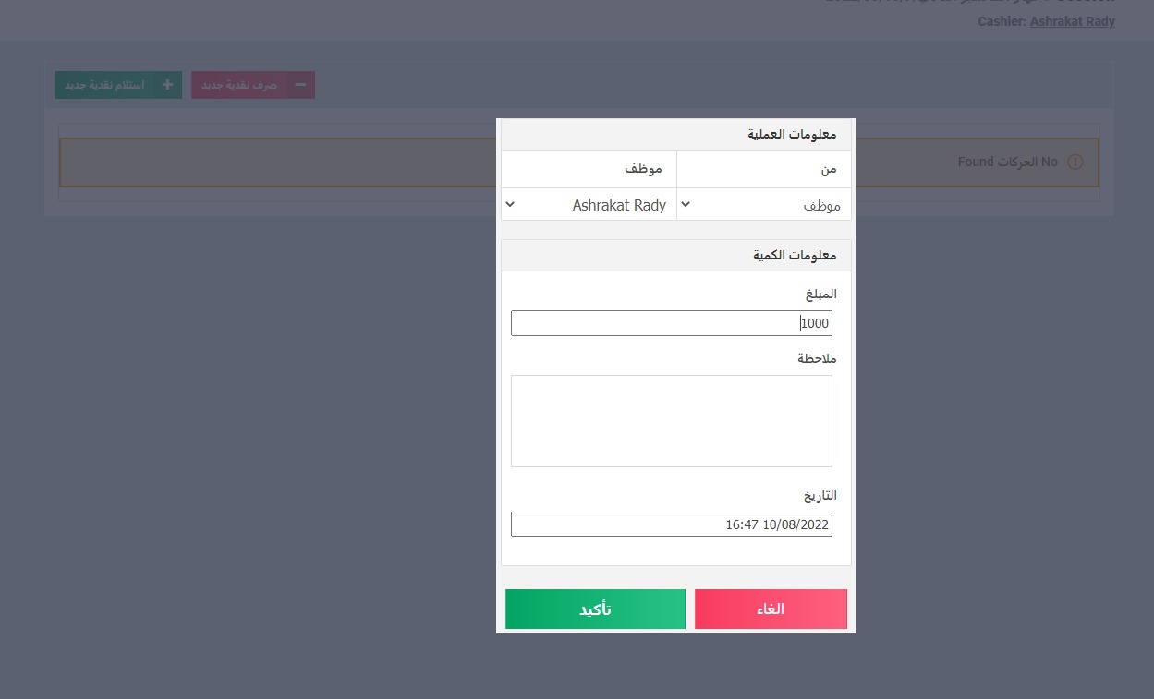Image resolution: width=1154 pixels, height=699 pixels.
Task: Cancel with the red الغاء button
Action: pos(771,609)
